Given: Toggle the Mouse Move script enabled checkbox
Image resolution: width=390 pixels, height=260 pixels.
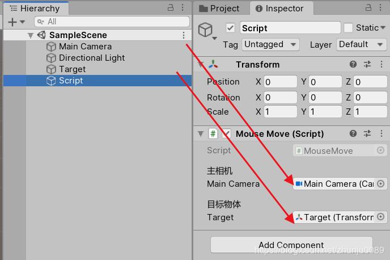Looking at the screenshot, I should click(x=226, y=134).
